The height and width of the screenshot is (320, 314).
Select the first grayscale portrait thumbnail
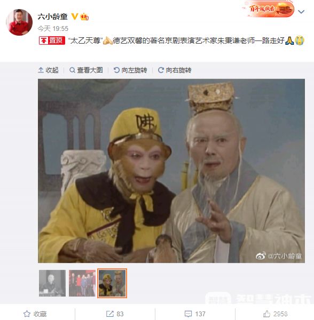(52, 283)
